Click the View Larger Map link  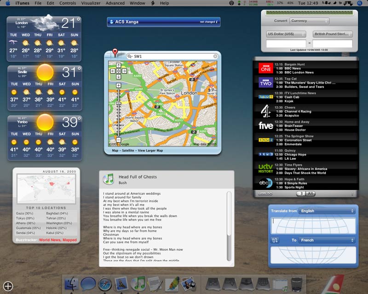150,150
